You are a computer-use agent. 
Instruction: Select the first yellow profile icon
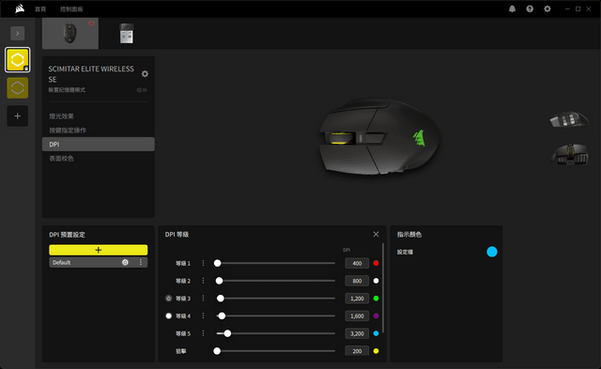click(x=17, y=60)
